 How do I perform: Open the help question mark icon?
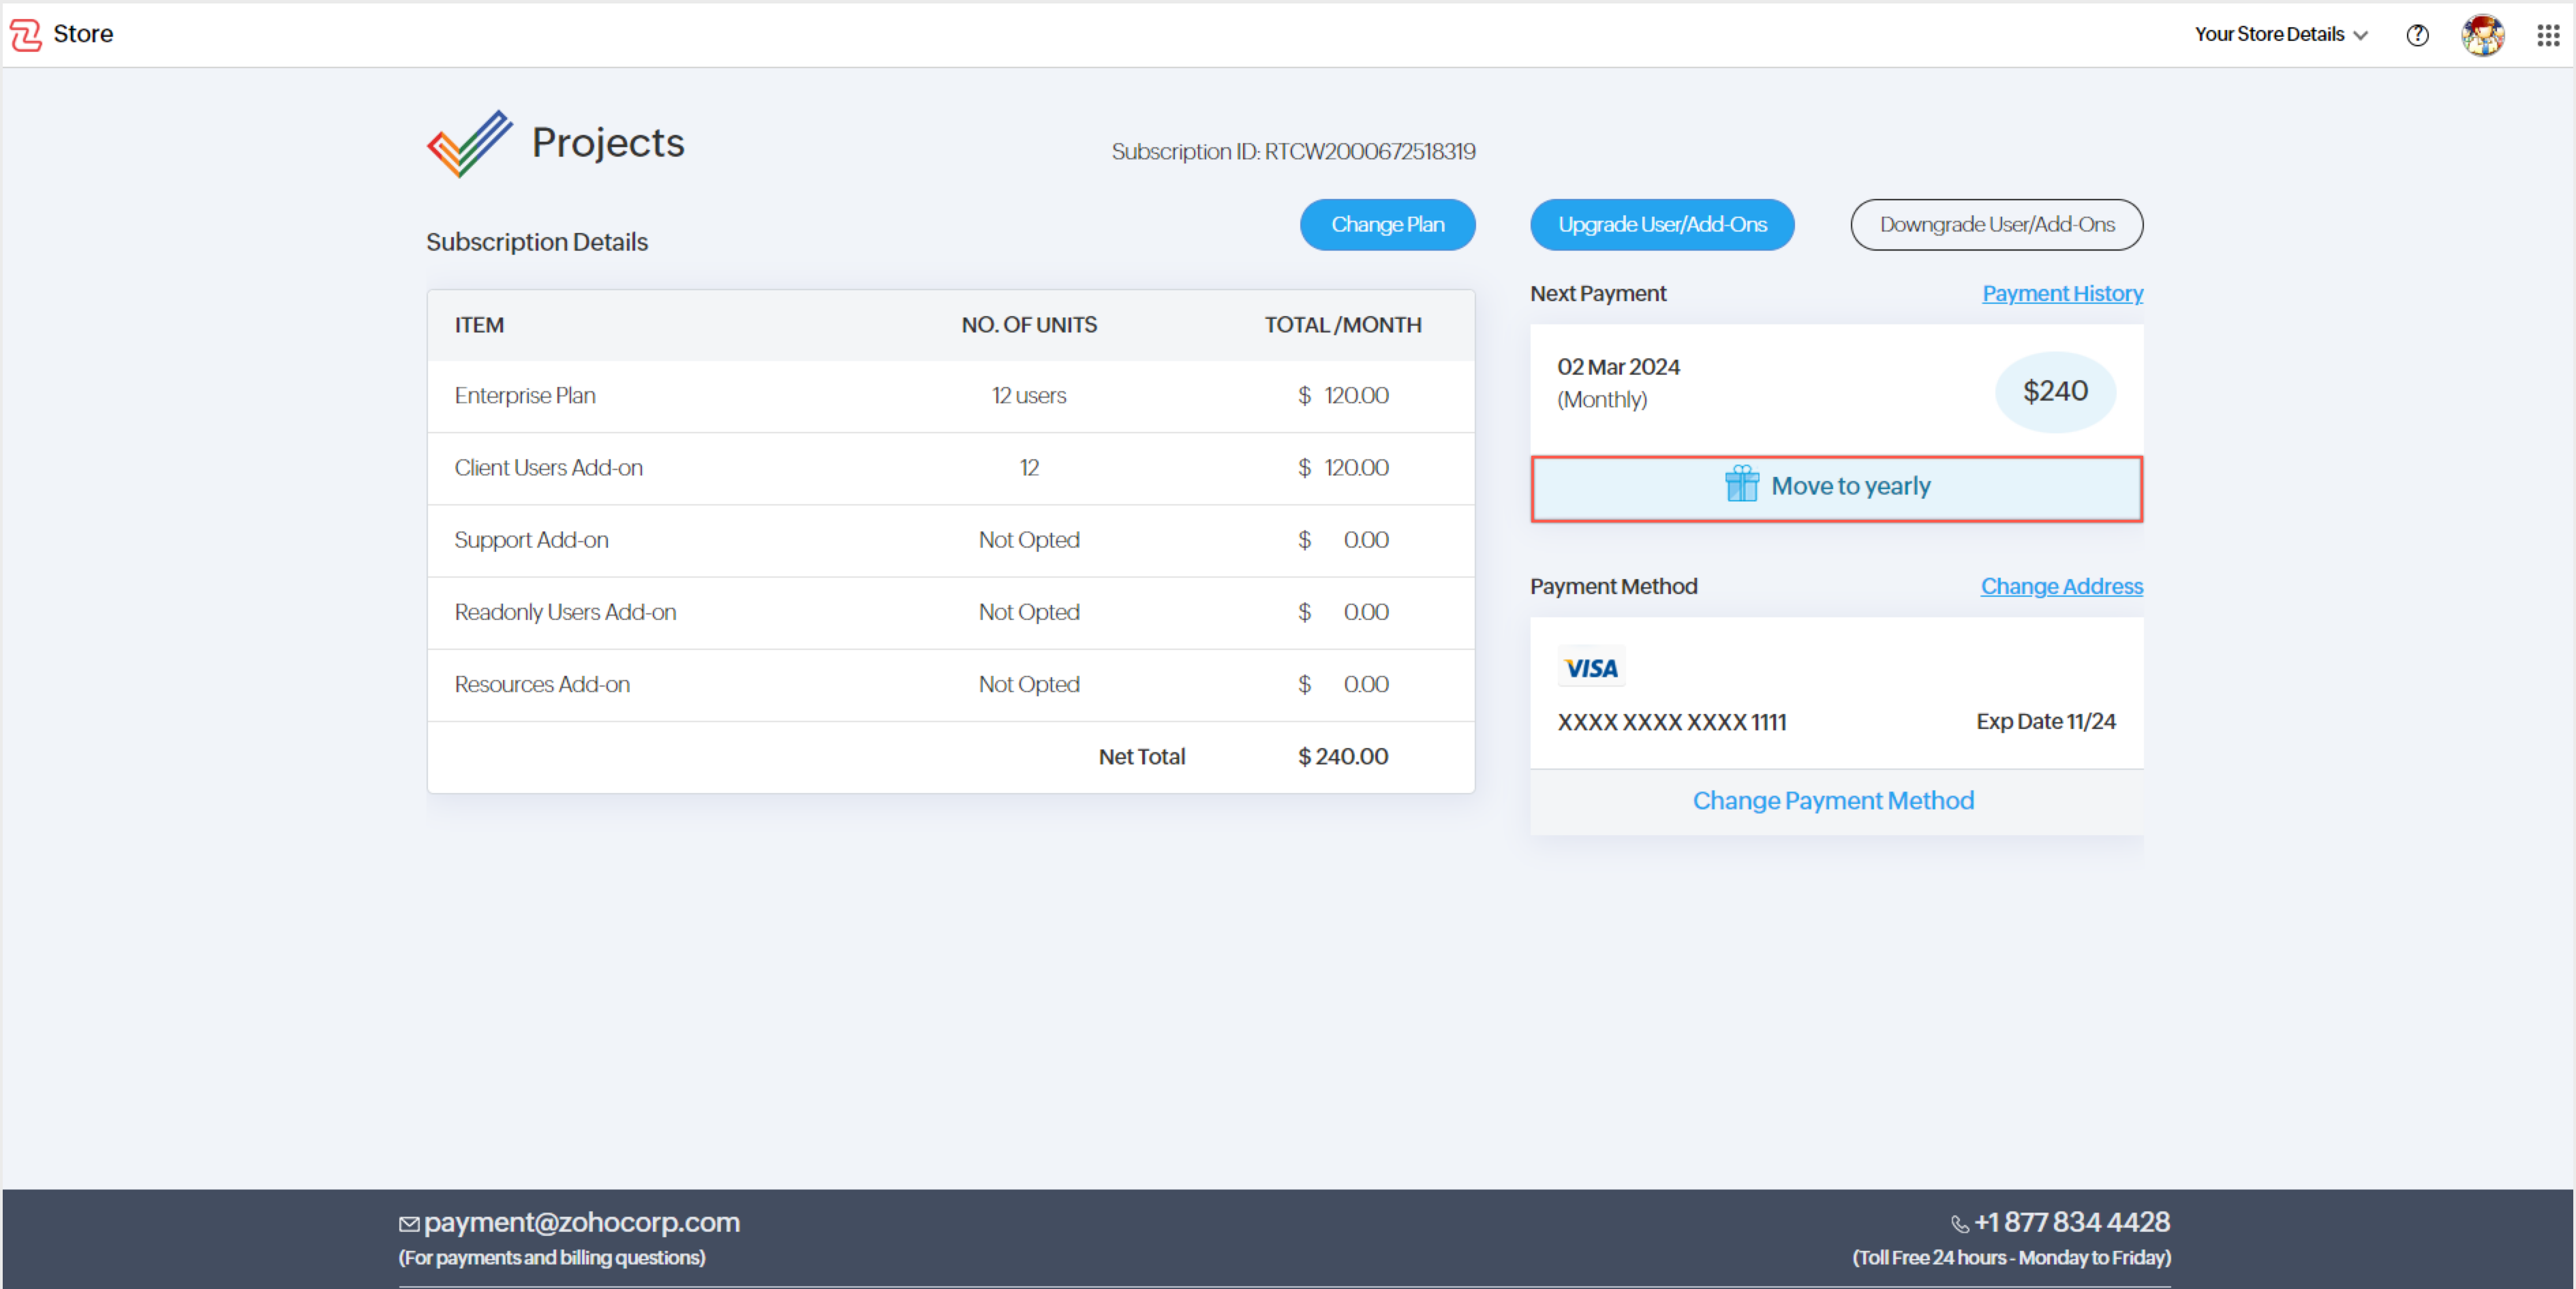pos(2416,35)
